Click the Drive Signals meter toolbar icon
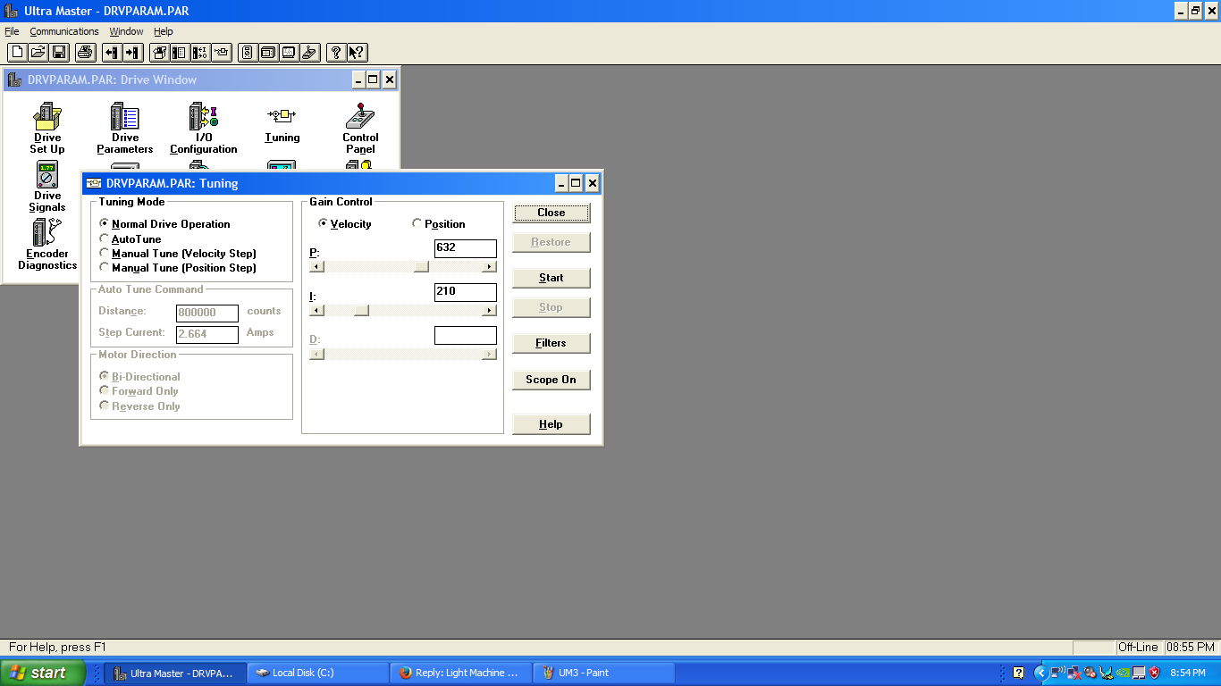This screenshot has height=686, width=1221. (248, 53)
